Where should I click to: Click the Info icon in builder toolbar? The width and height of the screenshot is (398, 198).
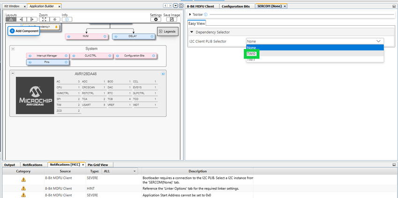[x=66, y=20]
